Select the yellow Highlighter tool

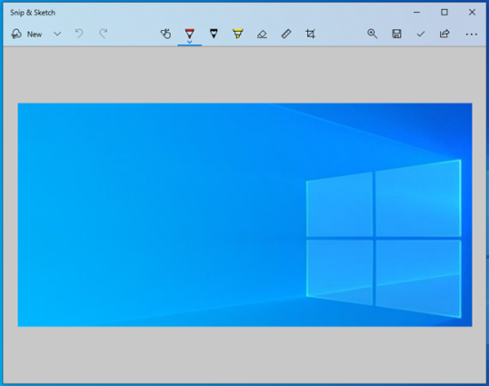(237, 34)
